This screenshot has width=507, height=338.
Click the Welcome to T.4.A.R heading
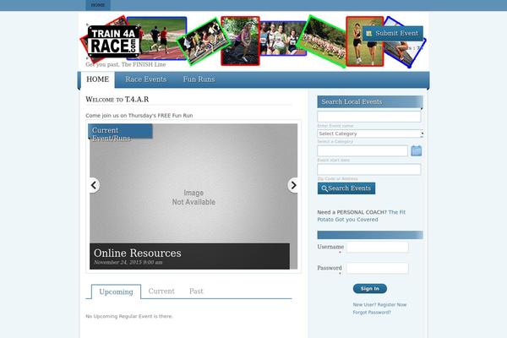(117, 100)
